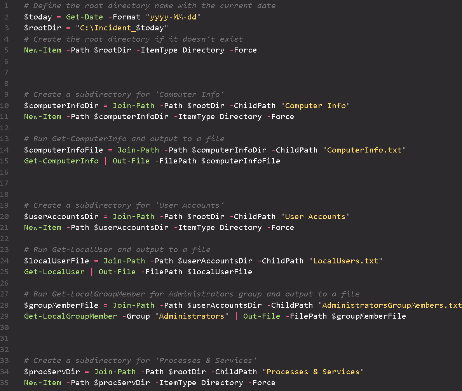Click New-Item on line 35

pos(43,383)
